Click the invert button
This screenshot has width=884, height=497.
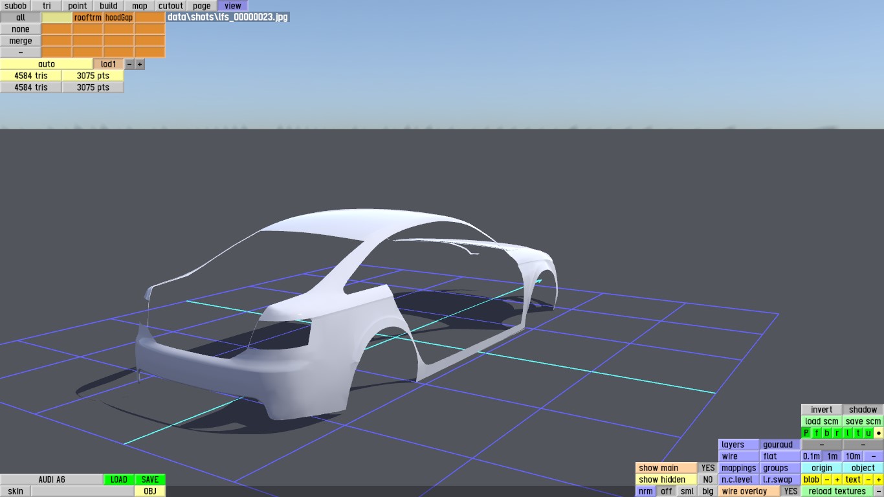822,410
